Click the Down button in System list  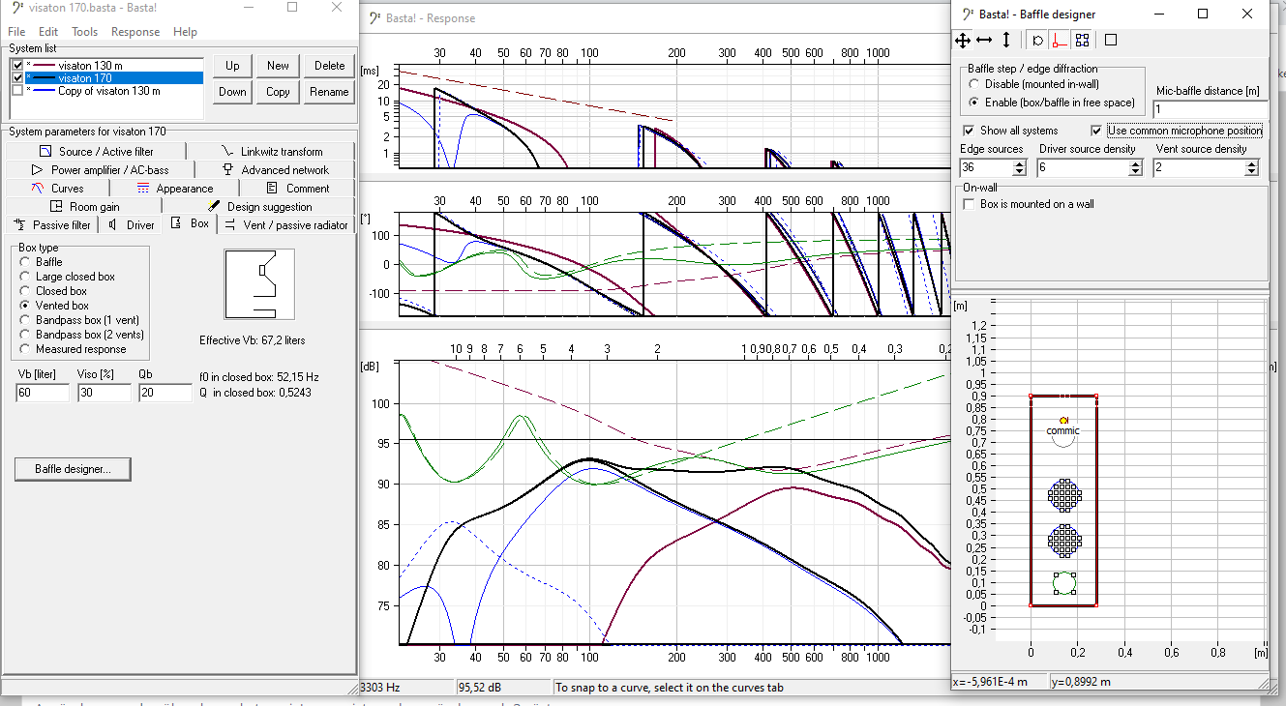click(x=232, y=92)
